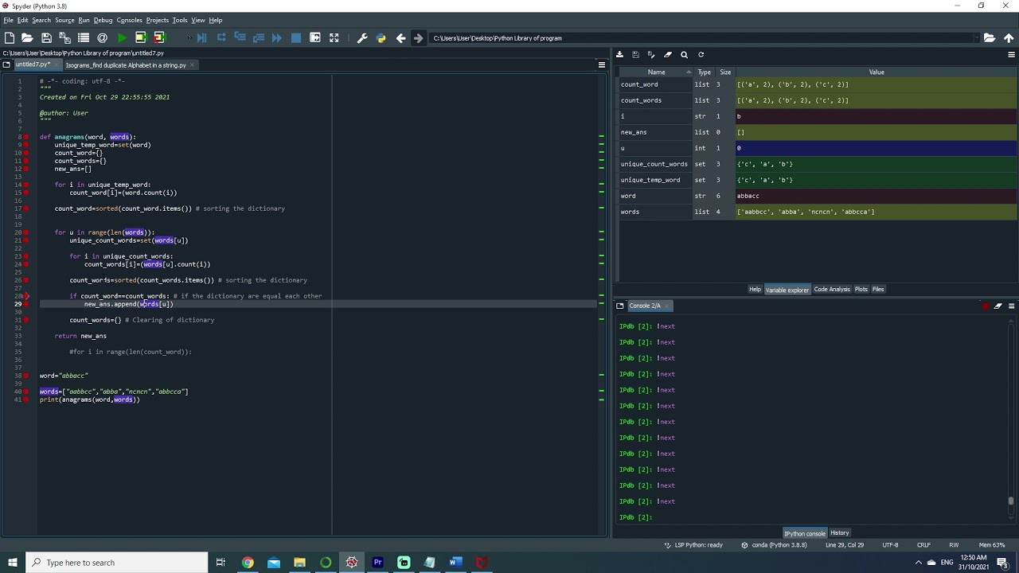Step return out of function button
Viewport: 1019px width, 573px height.
258,37
